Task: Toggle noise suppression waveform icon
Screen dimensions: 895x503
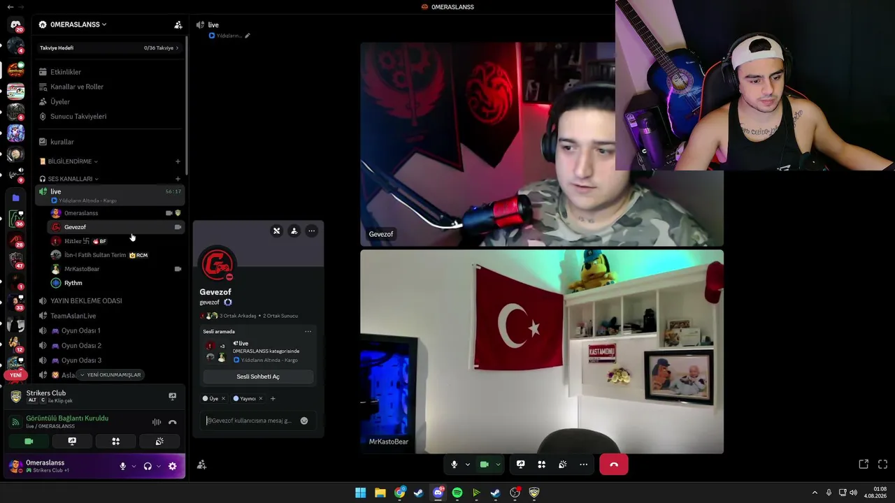Action: tap(157, 422)
